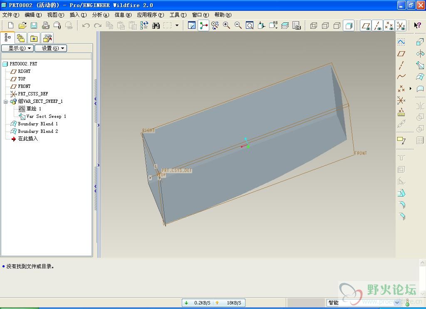
Task: Open the 显示 dropdown in model tree
Action: [x=17, y=48]
